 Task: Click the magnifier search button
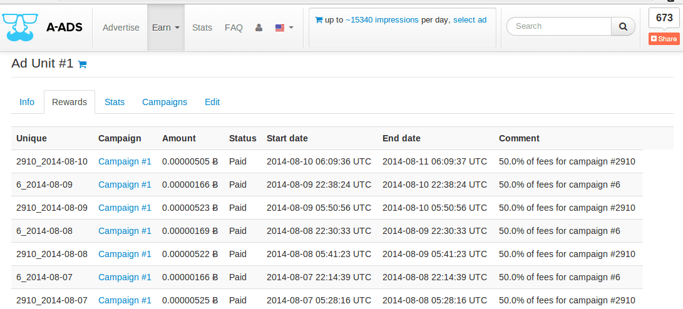624,26
